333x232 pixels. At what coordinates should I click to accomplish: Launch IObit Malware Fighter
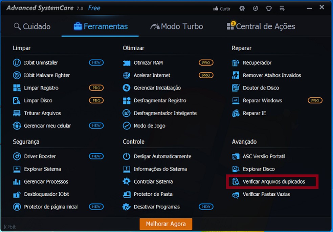[47, 75]
